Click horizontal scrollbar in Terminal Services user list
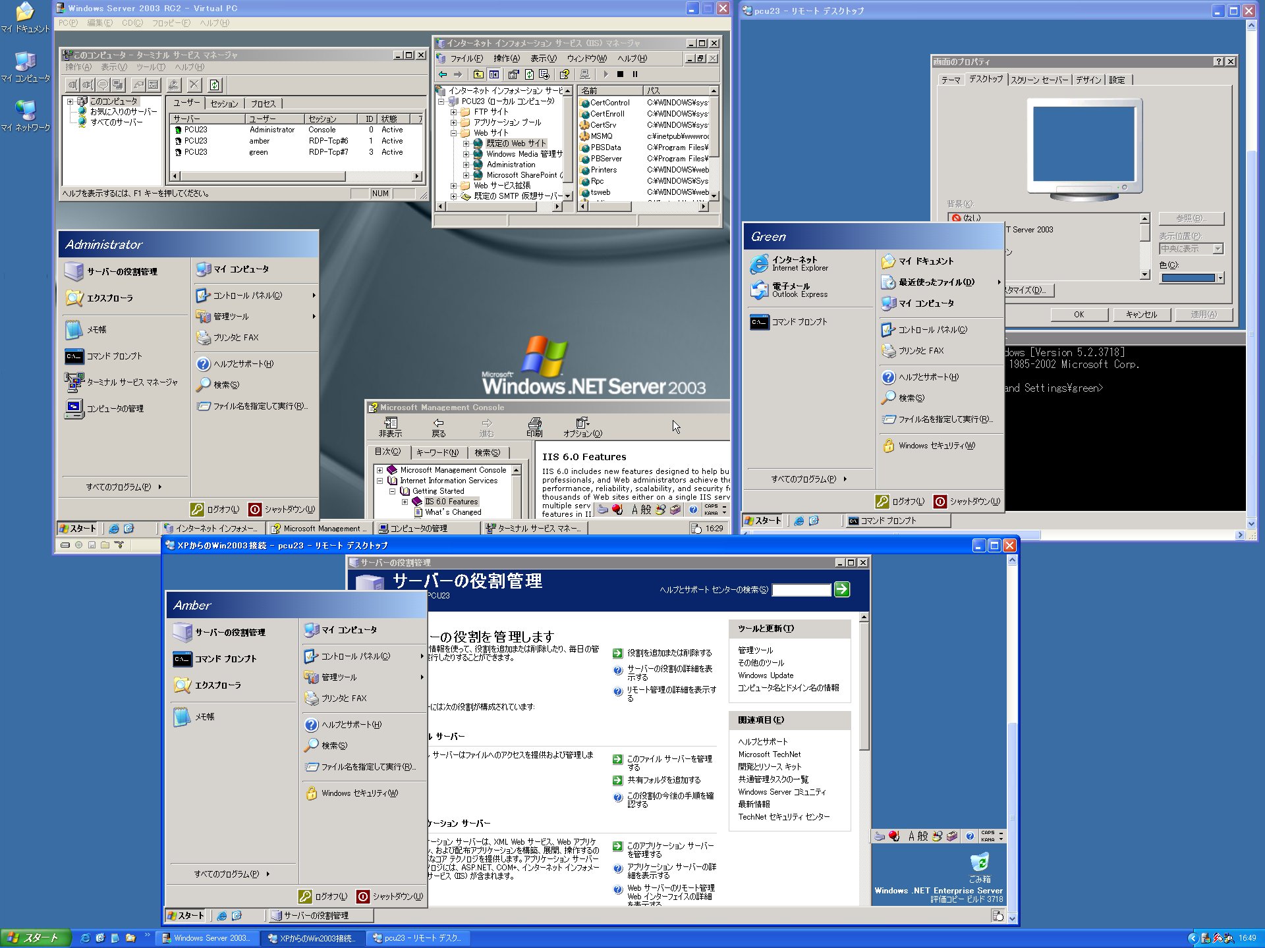Screen dimensions: 1265x948 click(x=262, y=176)
